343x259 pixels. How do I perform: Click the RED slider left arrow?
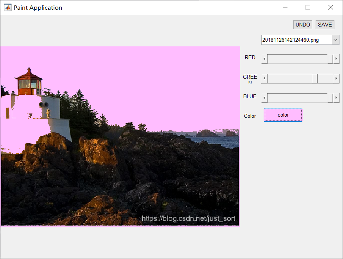point(264,59)
